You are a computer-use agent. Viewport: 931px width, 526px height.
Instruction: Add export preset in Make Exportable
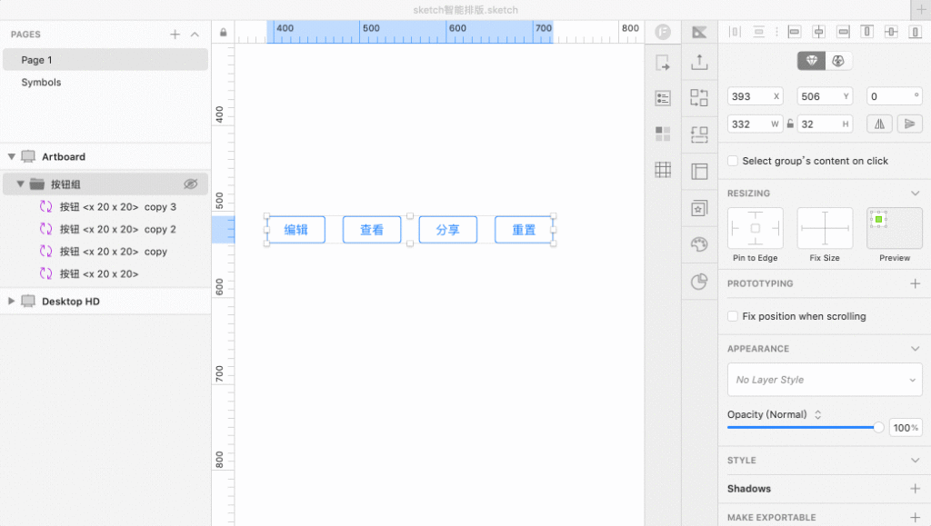(x=915, y=517)
